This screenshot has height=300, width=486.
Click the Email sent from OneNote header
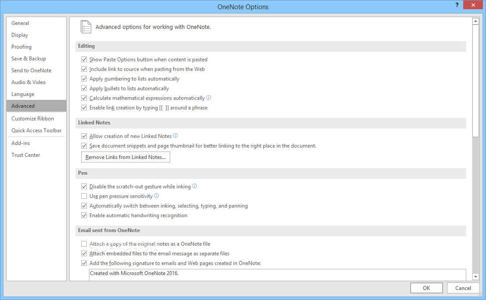(271, 230)
